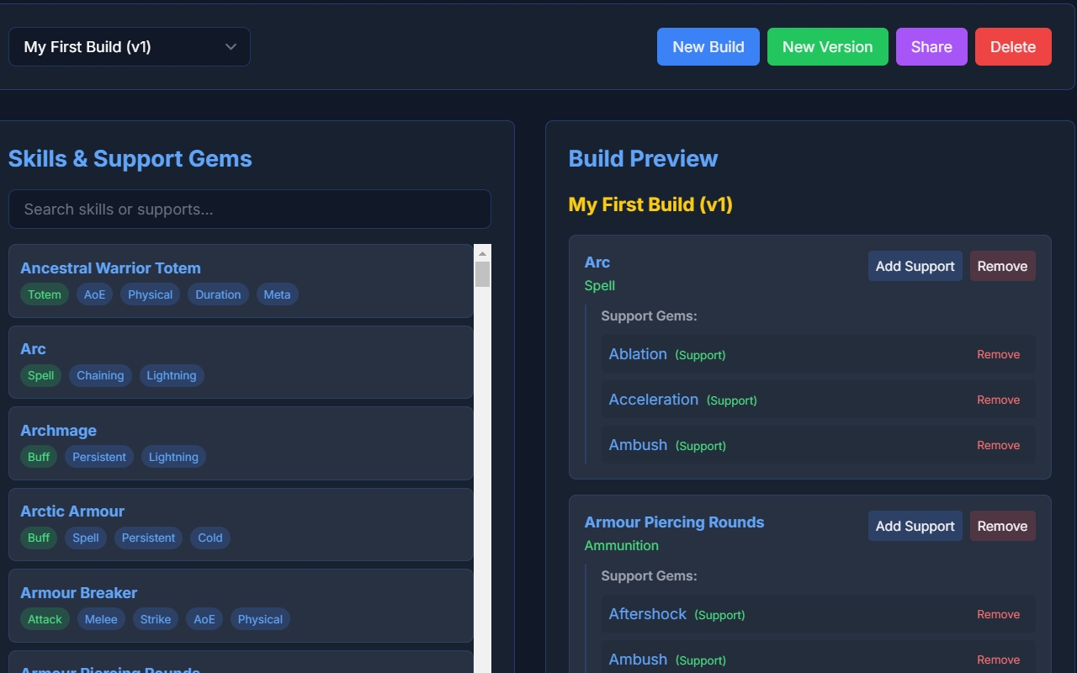The width and height of the screenshot is (1077, 673).
Task: Click the Strike tag
Action: point(156,619)
